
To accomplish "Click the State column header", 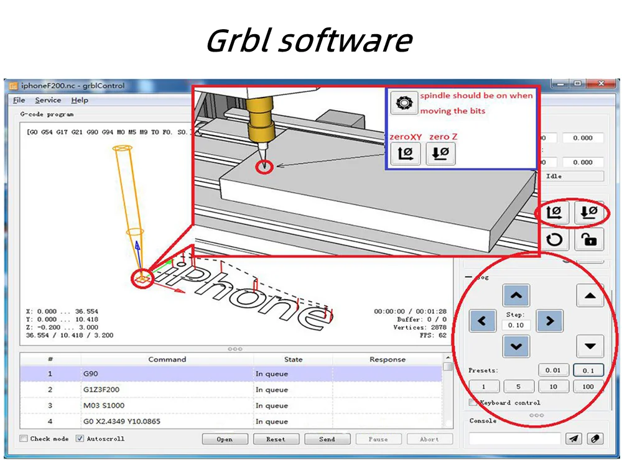I will (293, 359).
